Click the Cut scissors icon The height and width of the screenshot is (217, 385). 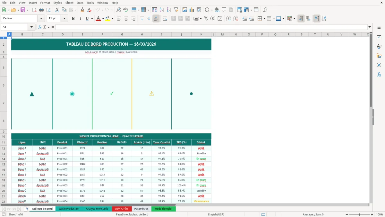pos(57,10)
